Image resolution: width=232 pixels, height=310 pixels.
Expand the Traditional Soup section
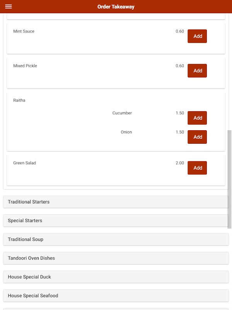(116, 239)
